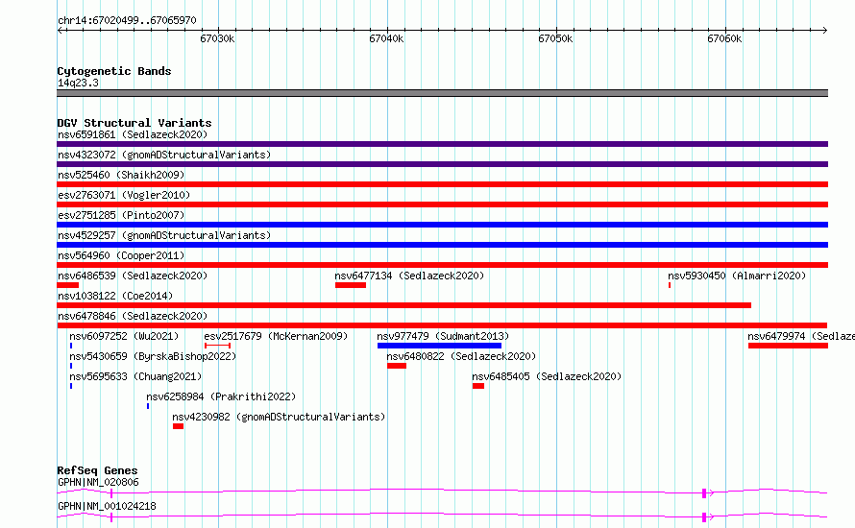Viewport: 855px width, 528px height.
Task: Click the nsv6477134 red variant bar
Action: [351, 285]
